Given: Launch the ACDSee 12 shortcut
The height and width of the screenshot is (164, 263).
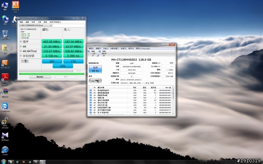Looking at the screenshot, I should click(5, 64).
